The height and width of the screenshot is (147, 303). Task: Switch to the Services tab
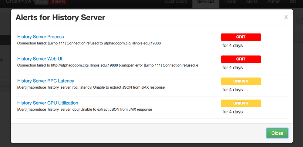[x=206, y=2]
